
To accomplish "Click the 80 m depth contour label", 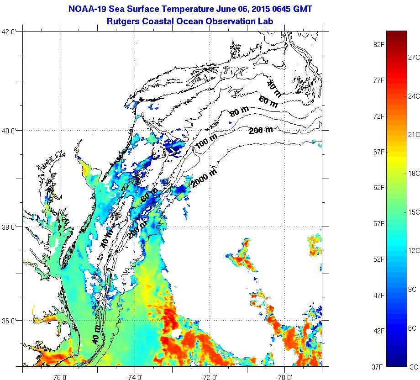I will pyautogui.click(x=239, y=111).
